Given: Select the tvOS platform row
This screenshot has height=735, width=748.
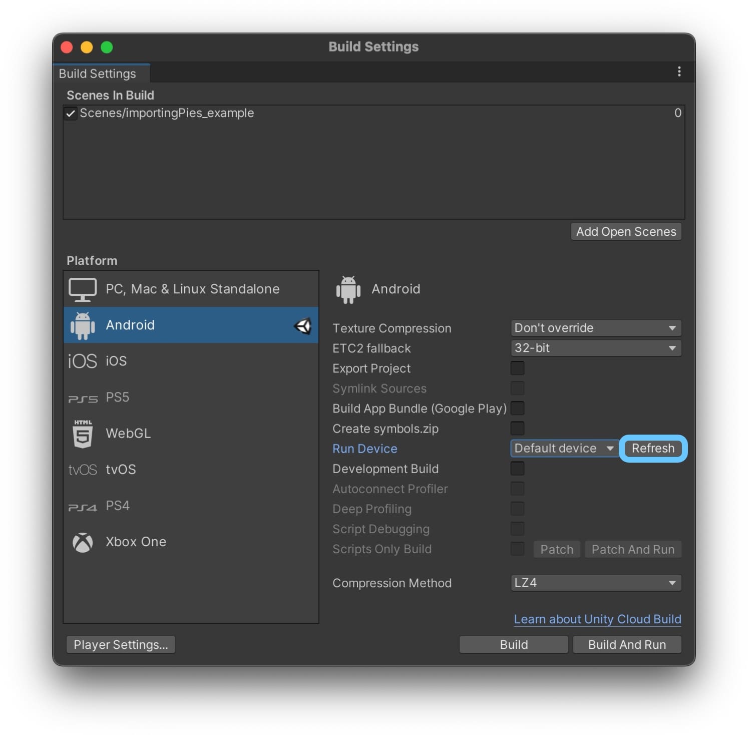Looking at the screenshot, I should (191, 470).
